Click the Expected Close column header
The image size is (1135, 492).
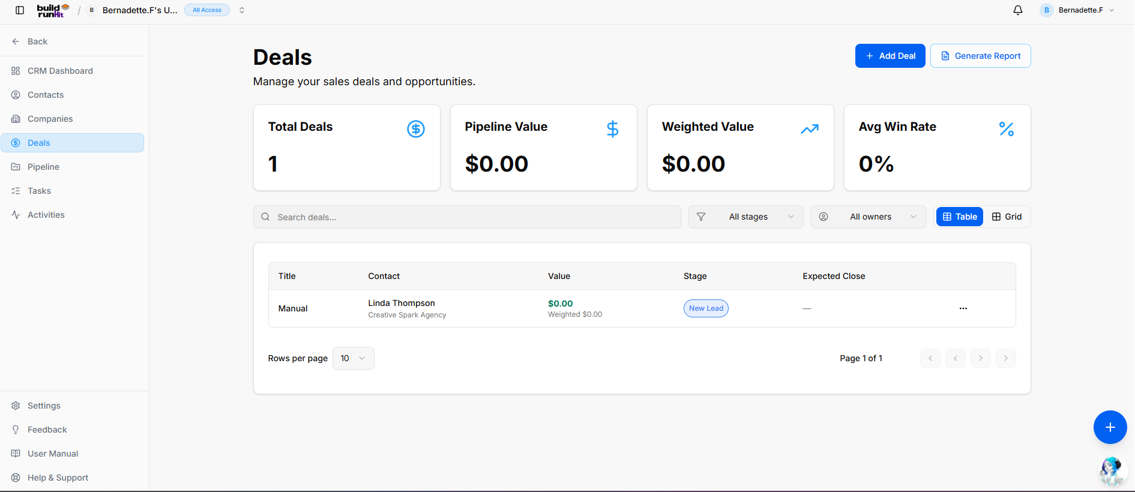point(834,276)
